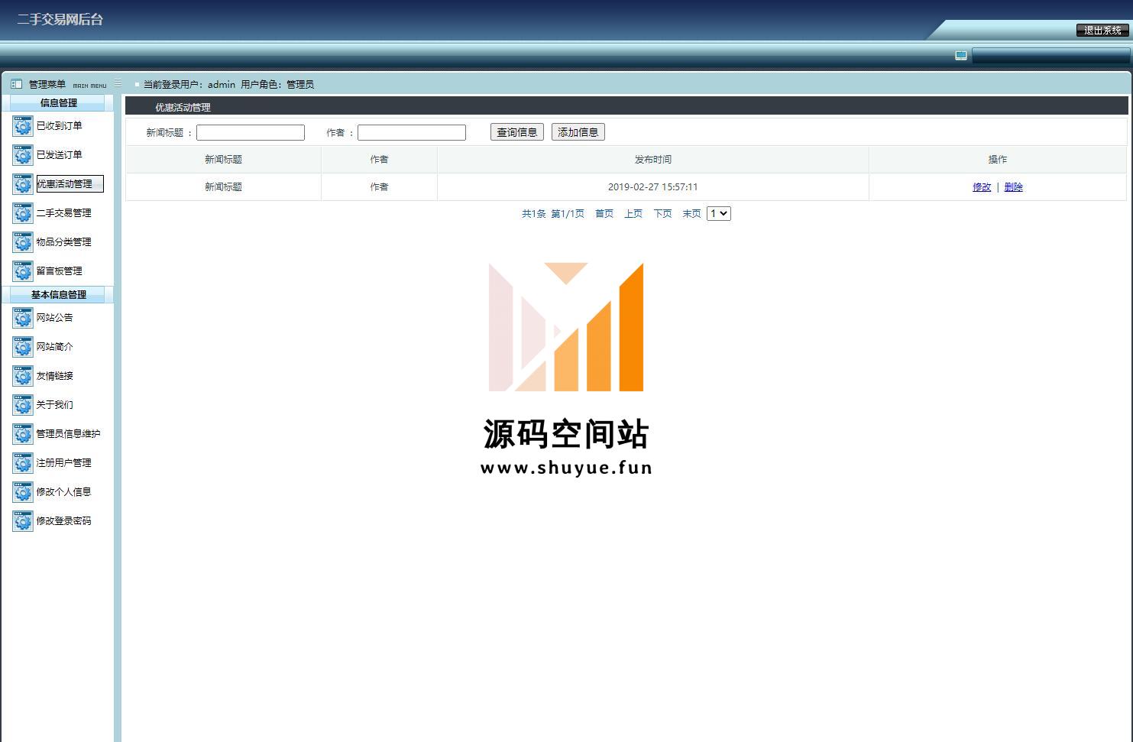The width and height of the screenshot is (1133, 742).
Task: Click the gear icon beside 关于我们
Action: (x=23, y=405)
